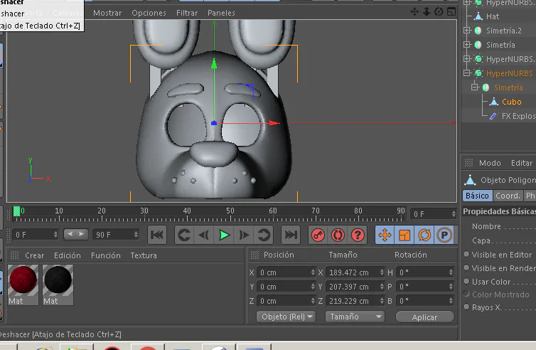Viewport: 536px width, 350px height.
Task: Click viewport rotate camera icon
Action: click(439, 12)
